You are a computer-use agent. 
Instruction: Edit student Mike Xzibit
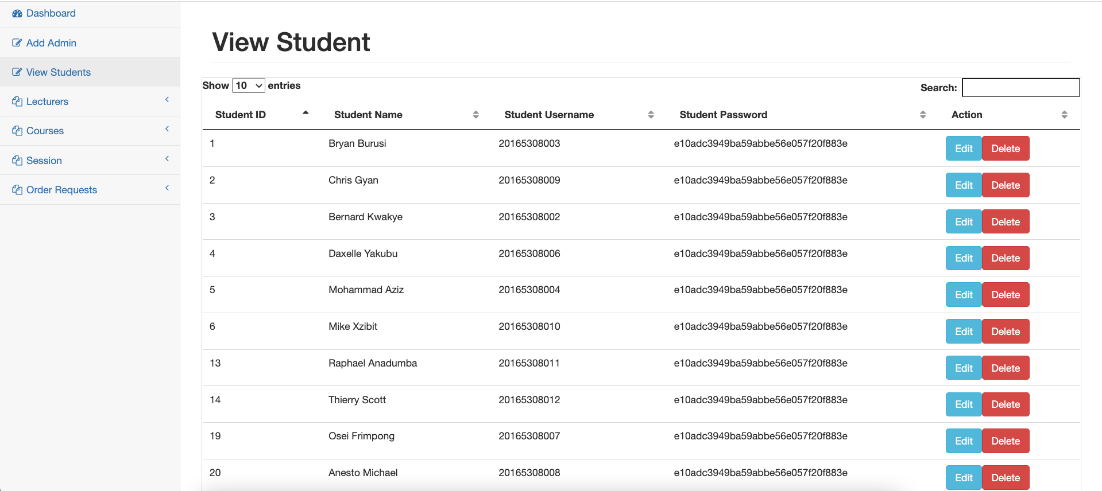coord(964,332)
